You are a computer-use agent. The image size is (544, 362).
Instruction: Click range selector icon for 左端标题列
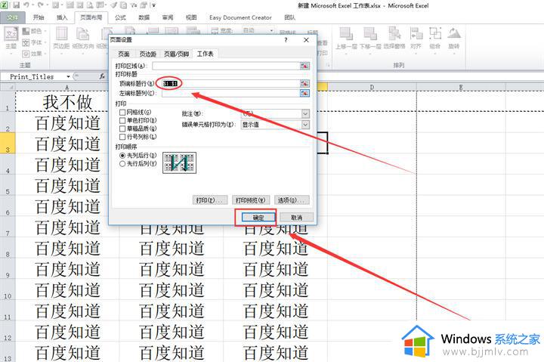point(304,93)
